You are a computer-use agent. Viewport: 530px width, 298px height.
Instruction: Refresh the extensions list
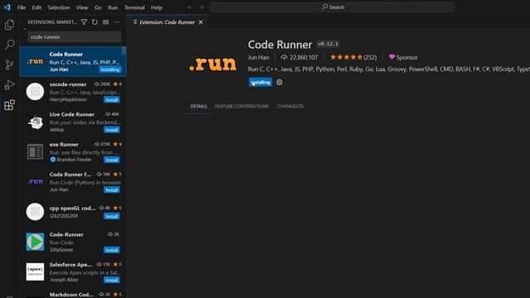click(94, 22)
